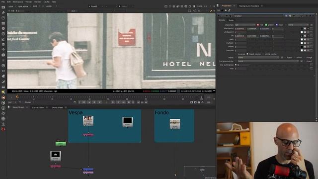The image size is (318, 179).
Task: Open the Transform nodes toolbar menu
Action: [x=3, y=50]
